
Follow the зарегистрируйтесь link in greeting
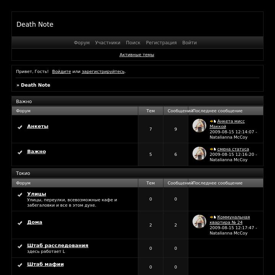[103, 71]
